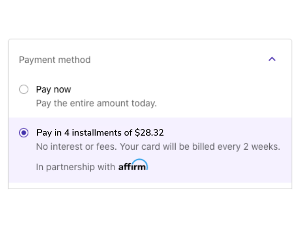Choose the Pay now label
The image size is (302, 226).
click(x=53, y=89)
